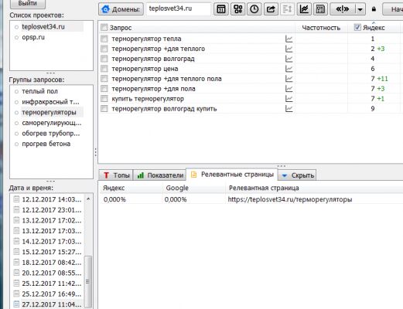Click the date list scrollbar up arrow

(88, 199)
